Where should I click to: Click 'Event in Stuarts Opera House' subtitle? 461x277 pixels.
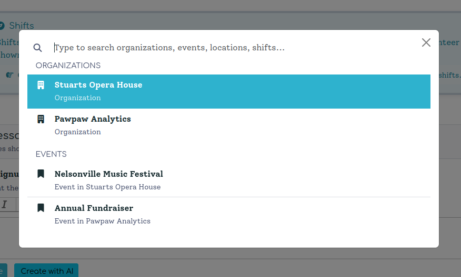pos(107,187)
